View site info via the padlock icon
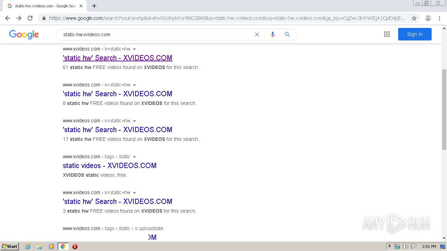The height and width of the screenshot is (251, 447). click(44, 18)
